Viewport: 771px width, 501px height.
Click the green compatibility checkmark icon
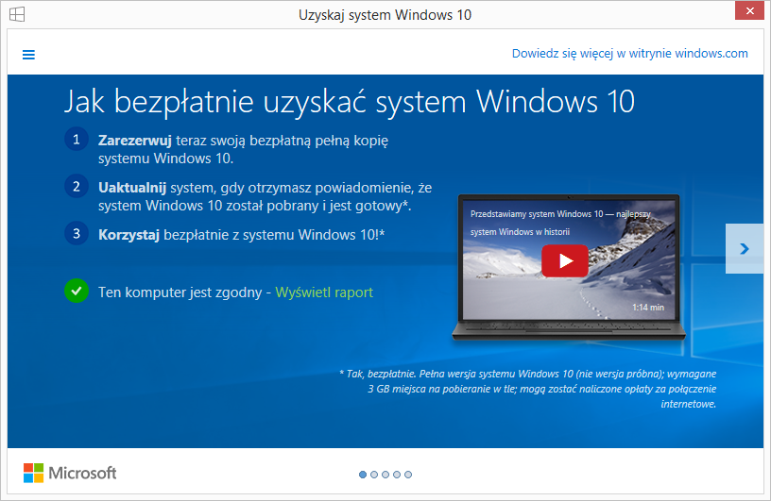(77, 291)
